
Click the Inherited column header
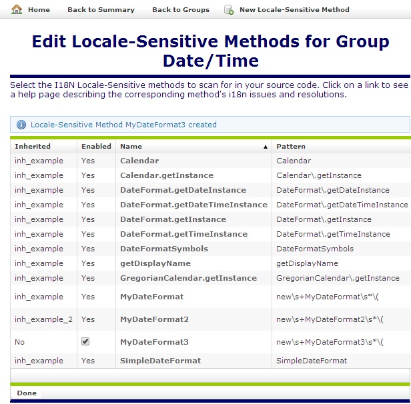(33, 146)
